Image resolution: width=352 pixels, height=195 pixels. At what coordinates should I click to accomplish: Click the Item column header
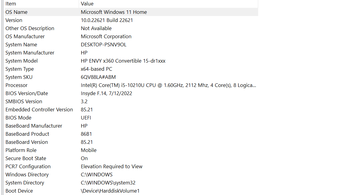click(x=42, y=4)
